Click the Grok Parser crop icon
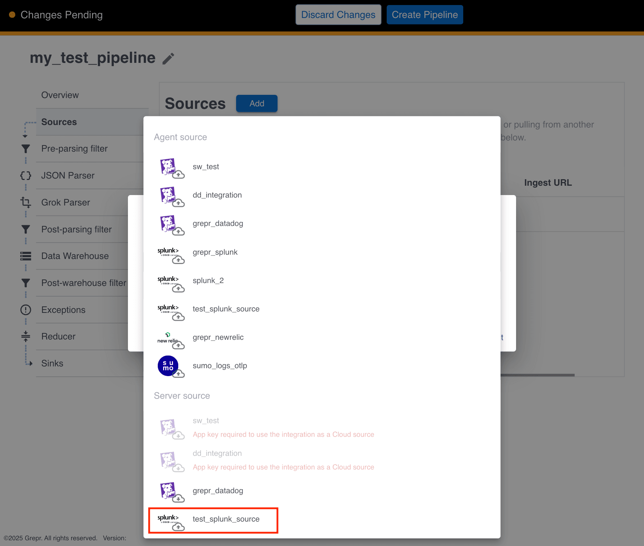 point(26,202)
